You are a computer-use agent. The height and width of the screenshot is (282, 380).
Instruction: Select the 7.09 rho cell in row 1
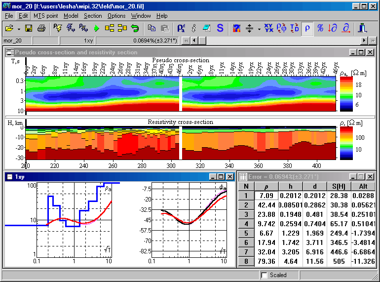pos(266,196)
